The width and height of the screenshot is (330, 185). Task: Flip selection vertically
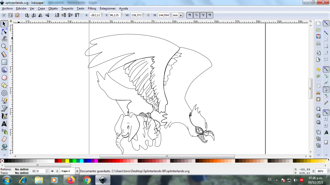[47, 15]
